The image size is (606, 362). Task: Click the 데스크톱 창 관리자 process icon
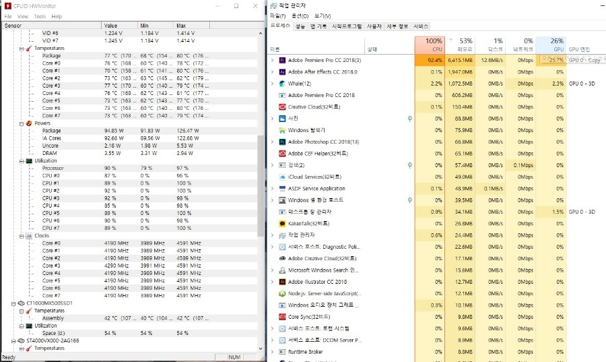click(x=282, y=212)
